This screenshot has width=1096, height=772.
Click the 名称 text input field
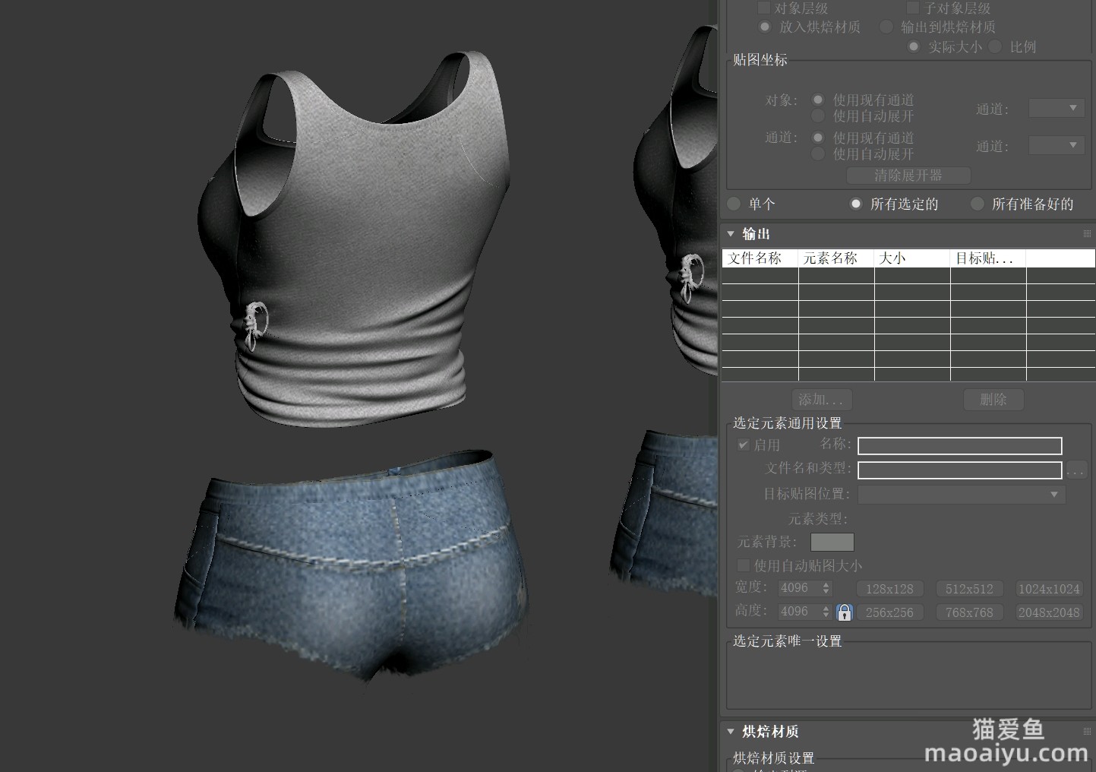[x=959, y=446]
